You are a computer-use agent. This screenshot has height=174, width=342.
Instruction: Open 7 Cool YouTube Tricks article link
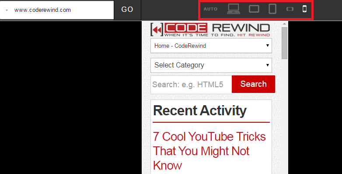point(209,151)
